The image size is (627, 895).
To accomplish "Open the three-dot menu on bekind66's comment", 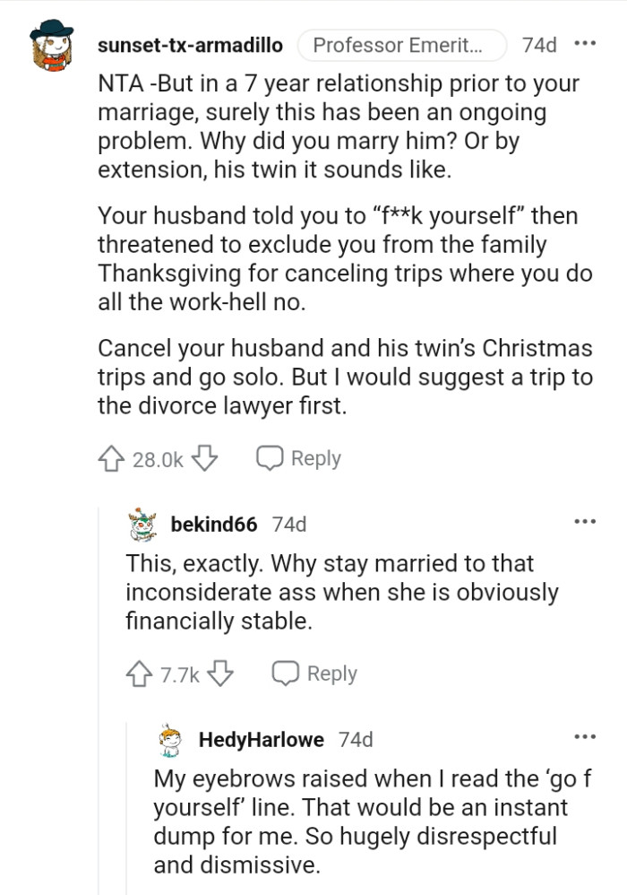I will pyautogui.click(x=585, y=521).
